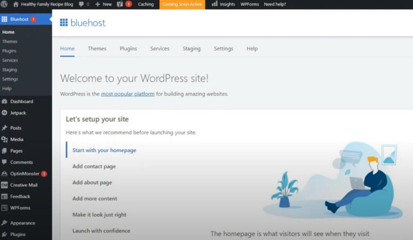Click the WPForms icon in sidebar
Image resolution: width=413 pixels, height=240 pixels.
coord(4,208)
